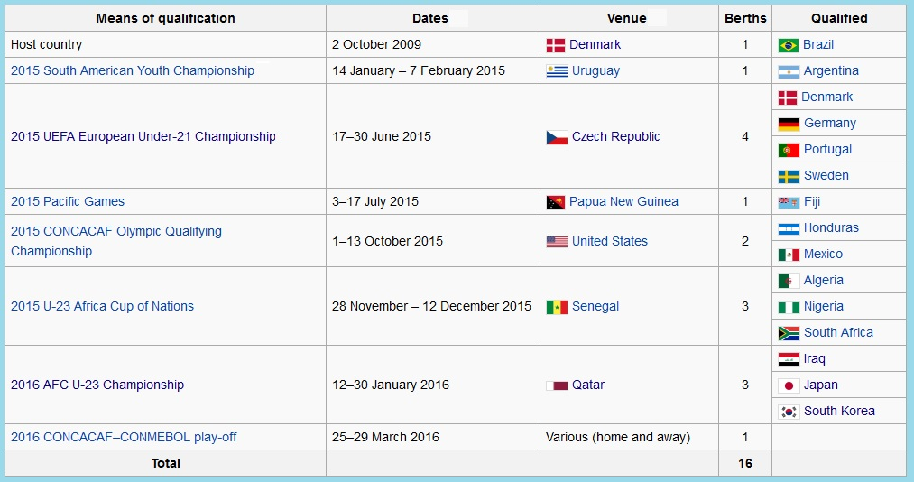Click the Host country cell
Screen dimensions: 914x482
(x=165, y=44)
